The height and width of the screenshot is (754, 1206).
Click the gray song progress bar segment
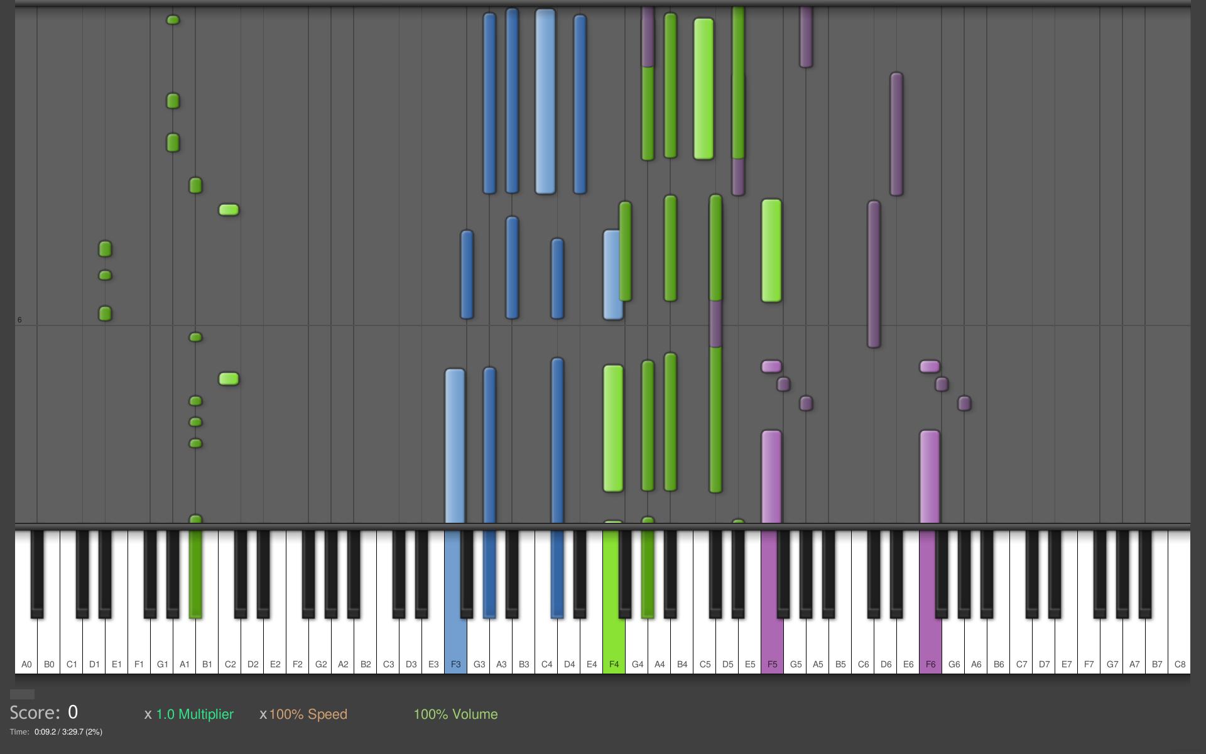[x=22, y=694]
